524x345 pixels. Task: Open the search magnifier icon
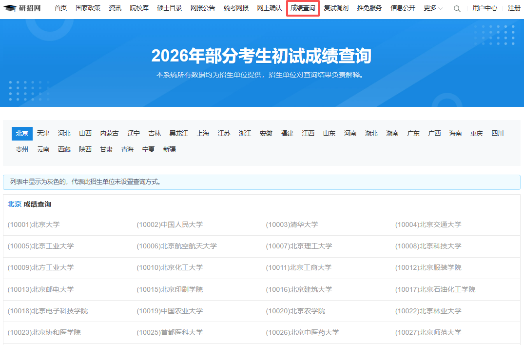click(x=457, y=8)
